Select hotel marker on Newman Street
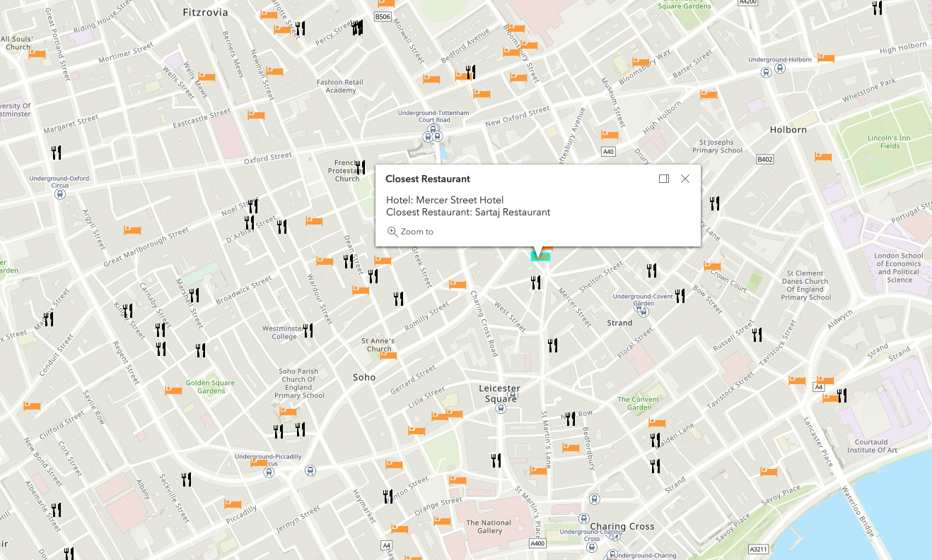932x560 pixels. pos(274,71)
